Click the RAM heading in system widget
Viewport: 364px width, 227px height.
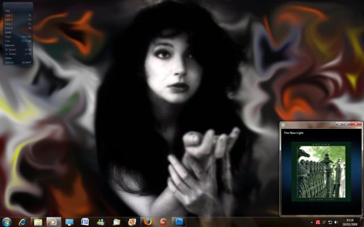tap(8, 33)
